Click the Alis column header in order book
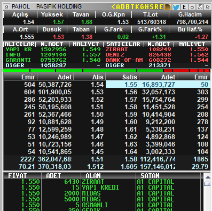 tap(90, 77)
